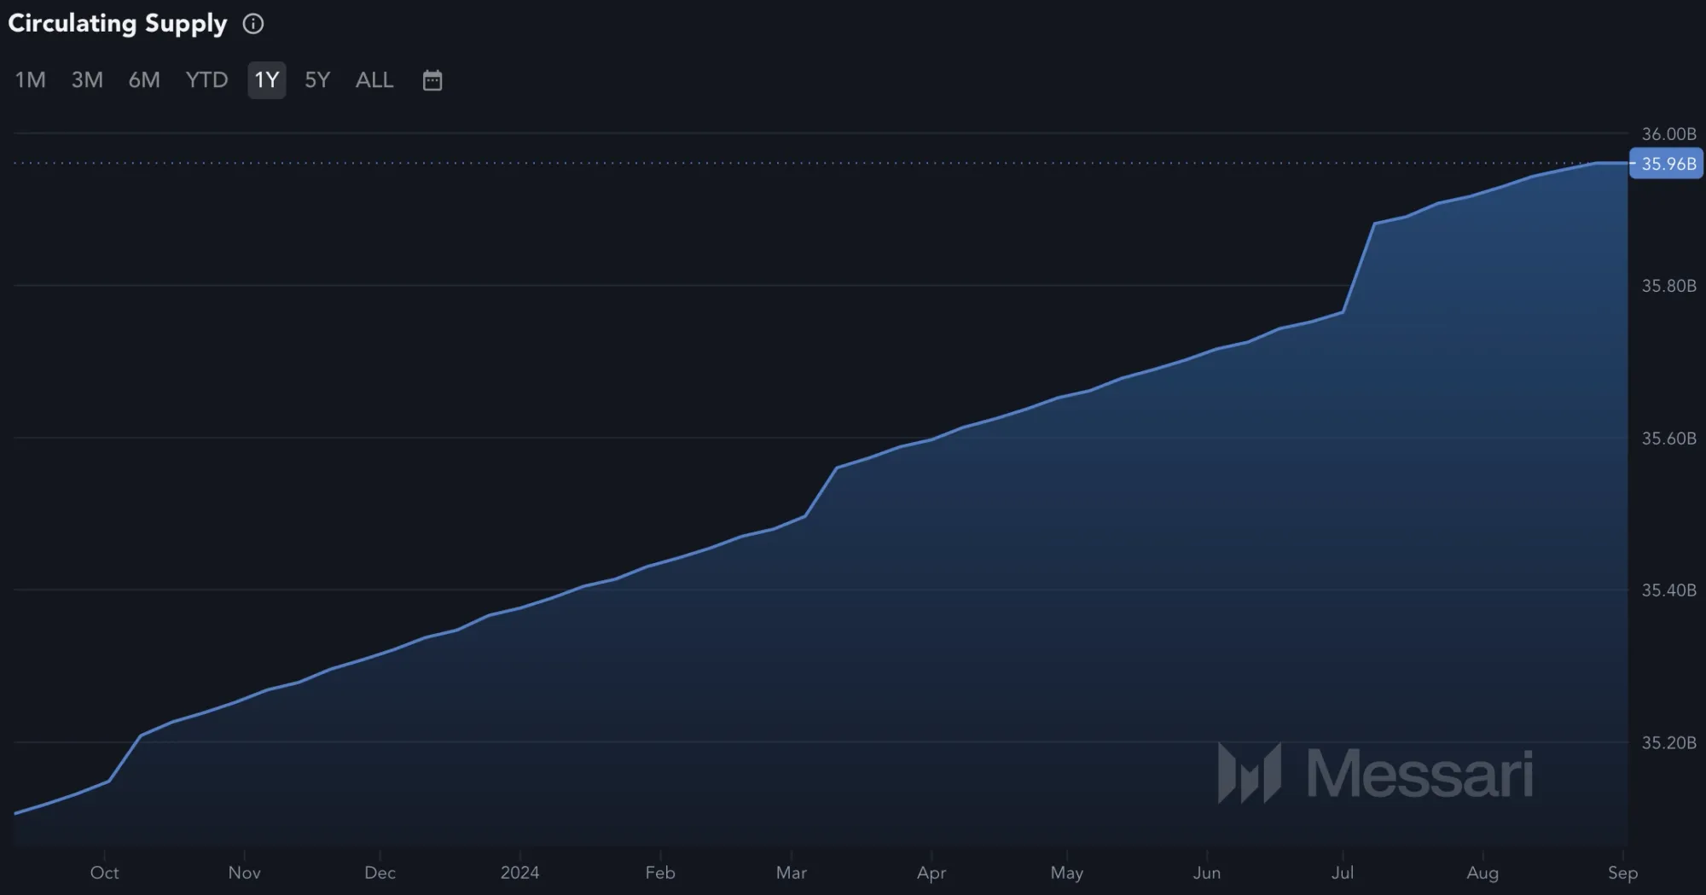Image resolution: width=1706 pixels, height=895 pixels.
Task: Click the 35.20B axis label
Action: tap(1668, 743)
